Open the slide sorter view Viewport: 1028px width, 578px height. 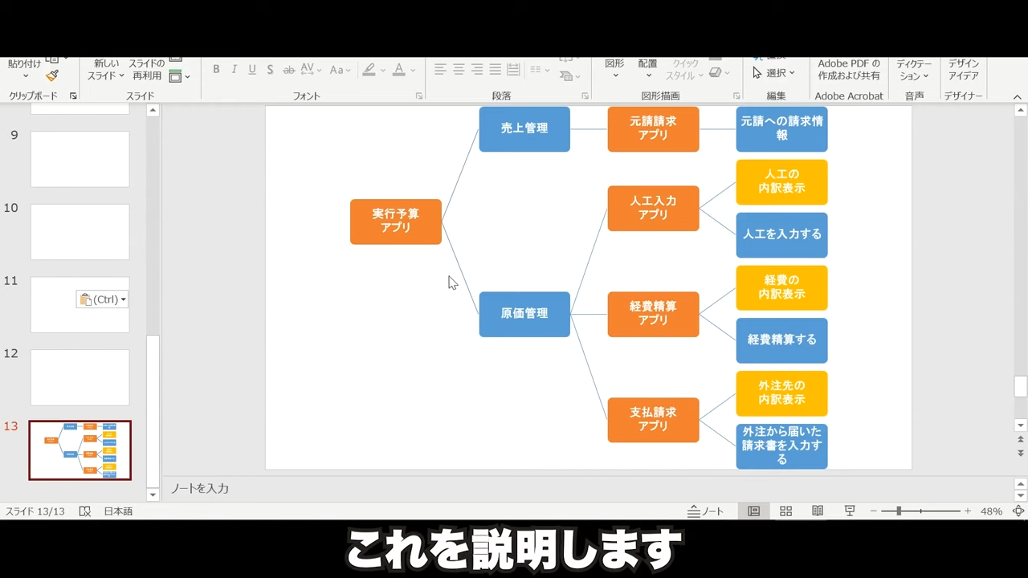(785, 511)
